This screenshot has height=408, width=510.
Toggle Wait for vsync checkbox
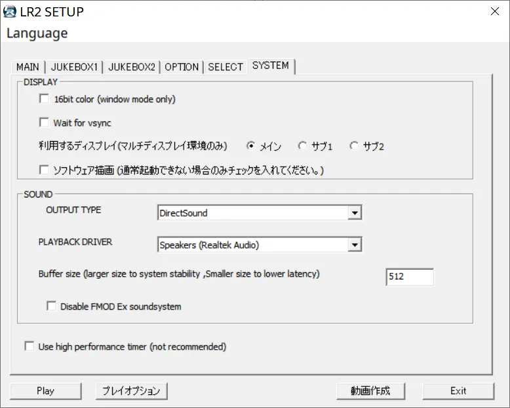pyautogui.click(x=44, y=123)
